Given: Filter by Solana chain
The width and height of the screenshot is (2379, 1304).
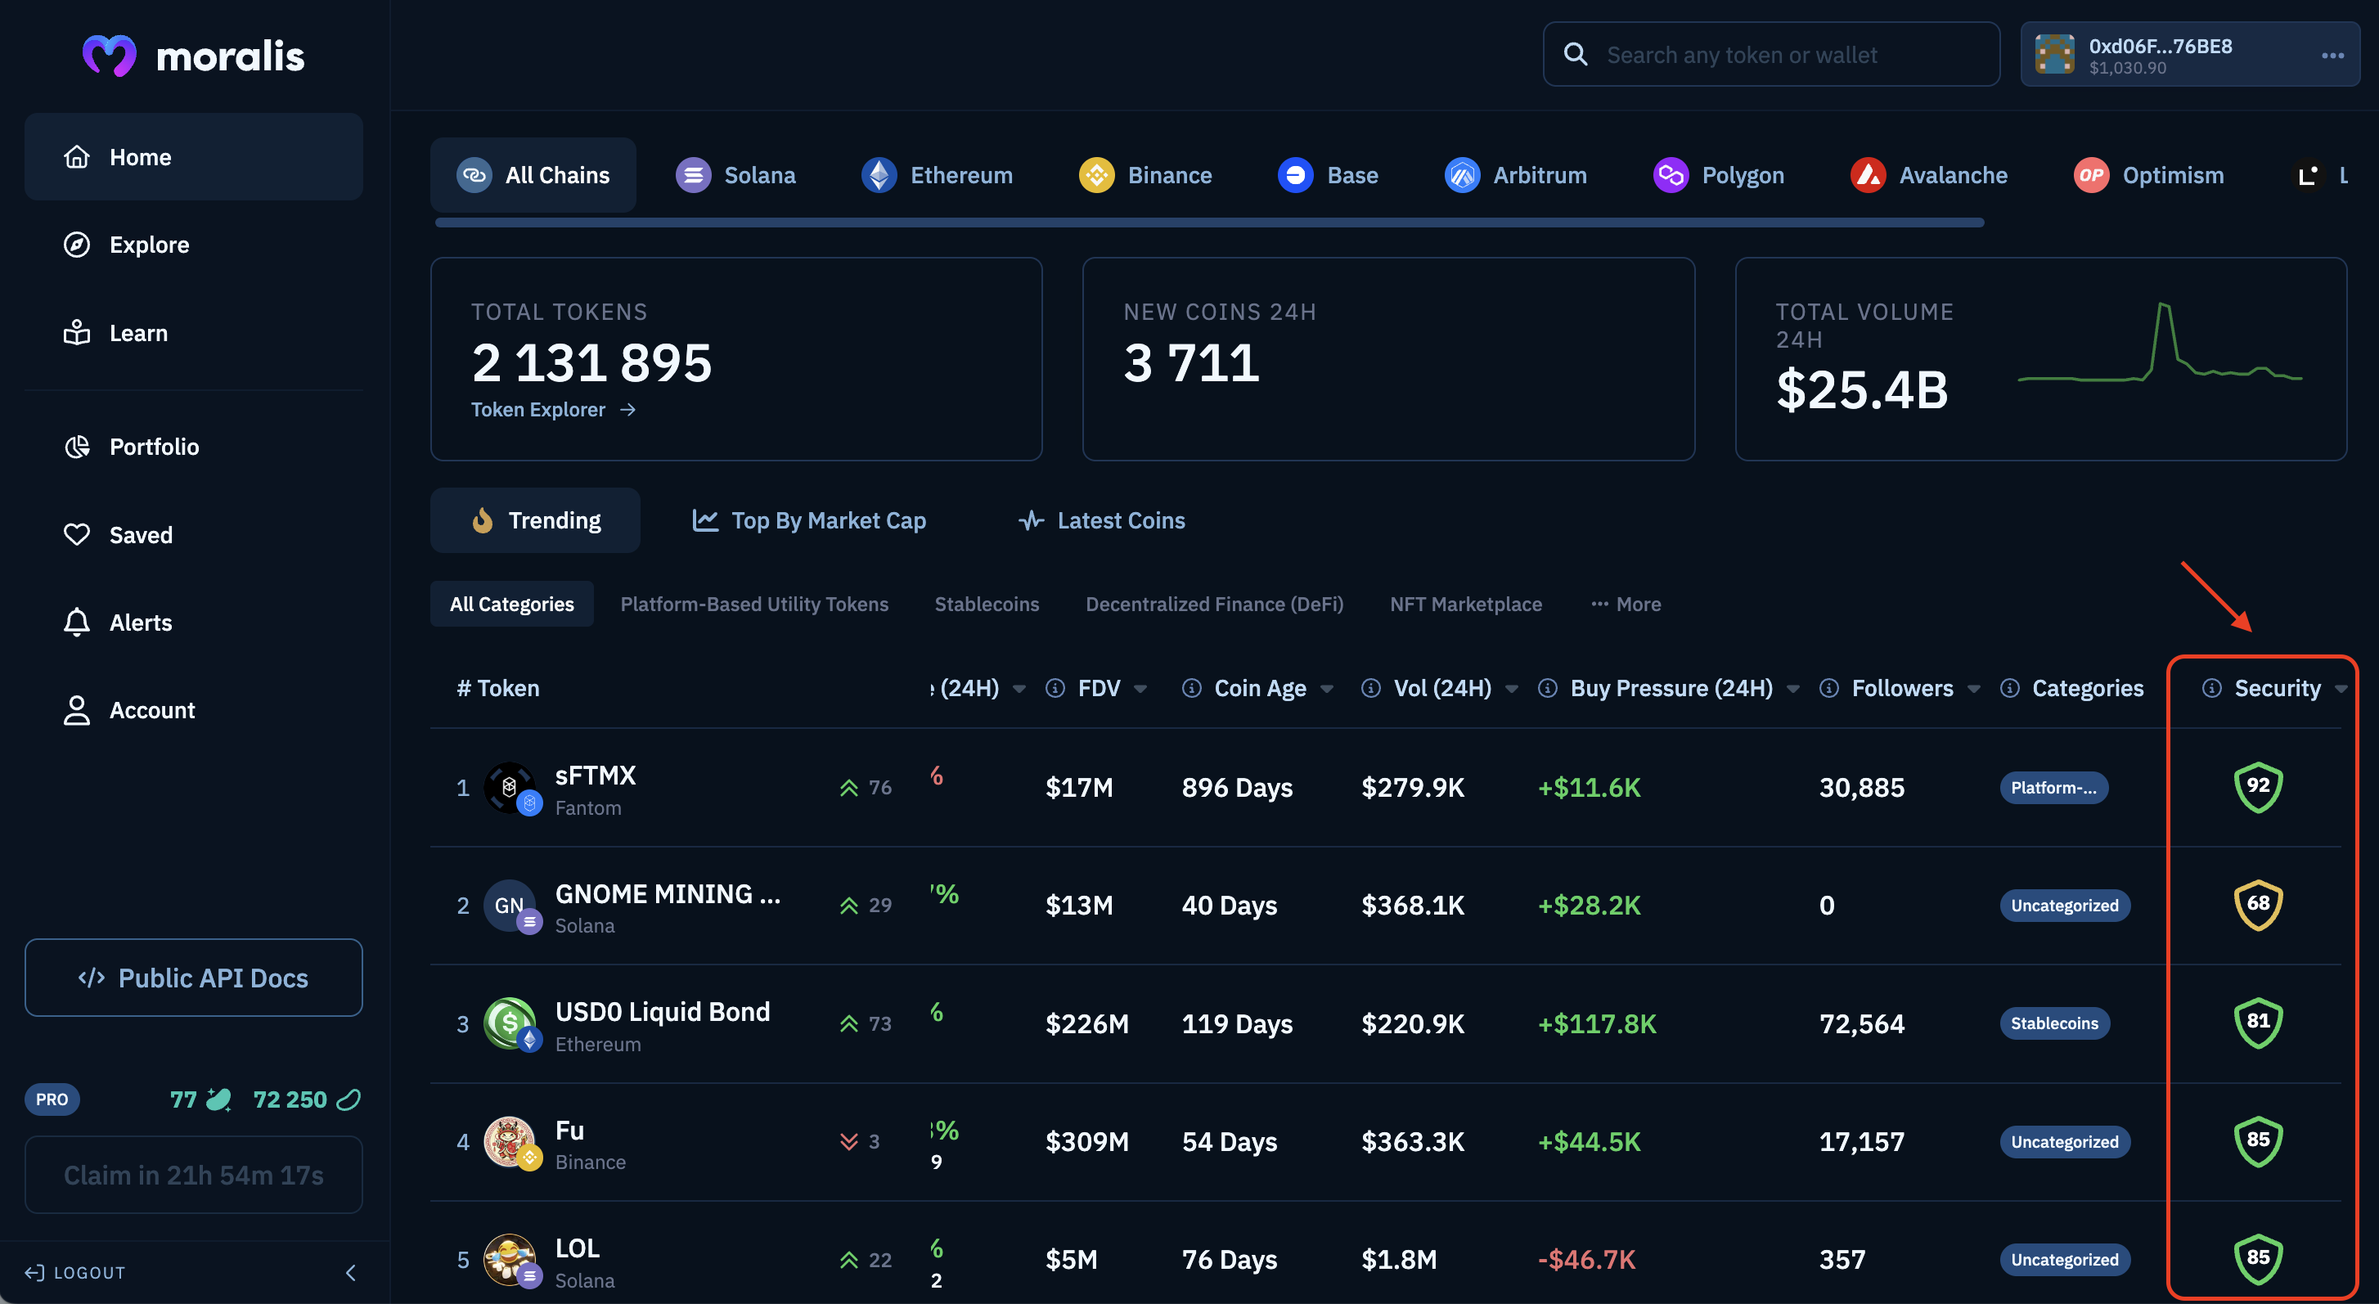Looking at the screenshot, I should coord(735,174).
